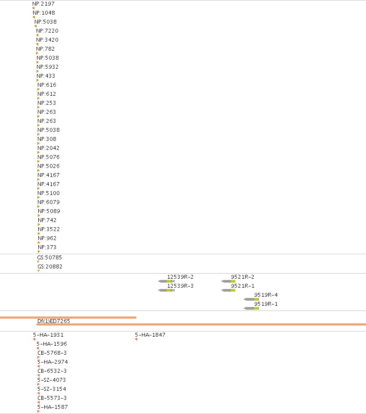
Task: Click the NP:5076 label
Action: point(49,157)
